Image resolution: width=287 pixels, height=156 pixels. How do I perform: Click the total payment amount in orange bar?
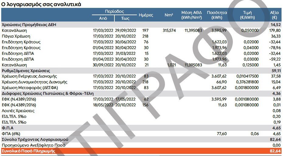click(x=275, y=151)
